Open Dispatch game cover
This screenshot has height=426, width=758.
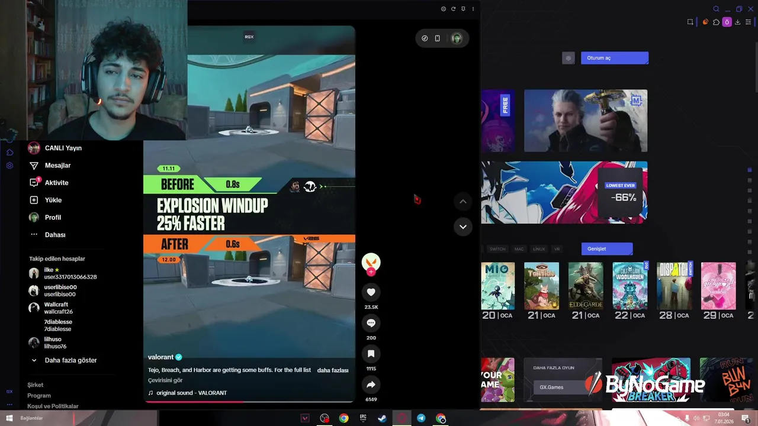click(675, 286)
